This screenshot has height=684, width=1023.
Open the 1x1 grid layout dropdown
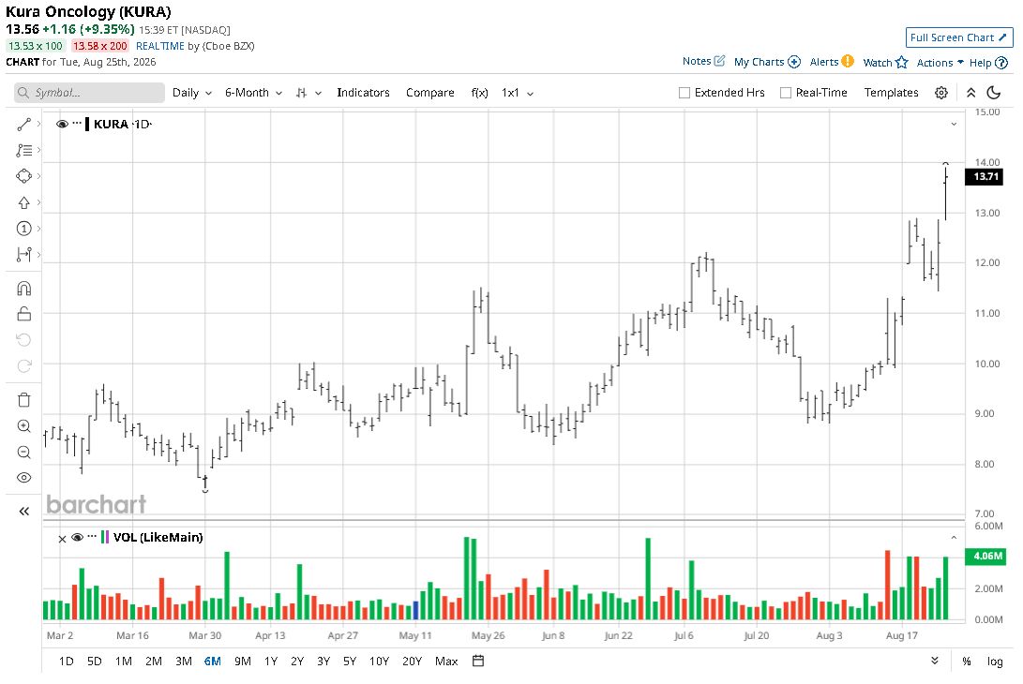tap(518, 93)
